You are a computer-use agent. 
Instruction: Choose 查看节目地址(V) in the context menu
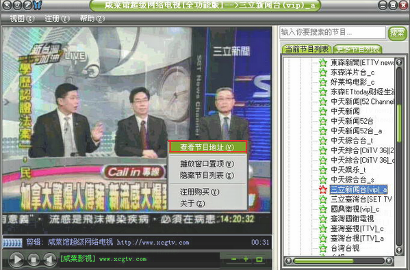click(x=207, y=147)
